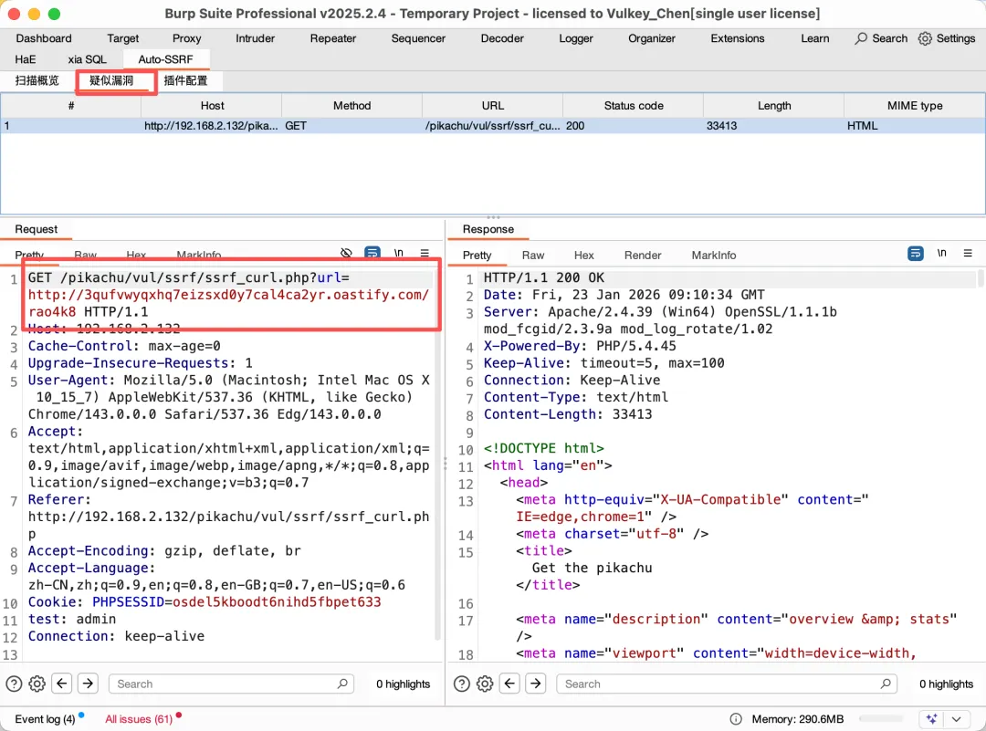Click the Request panel title tab
This screenshot has height=731, width=986.
37,229
